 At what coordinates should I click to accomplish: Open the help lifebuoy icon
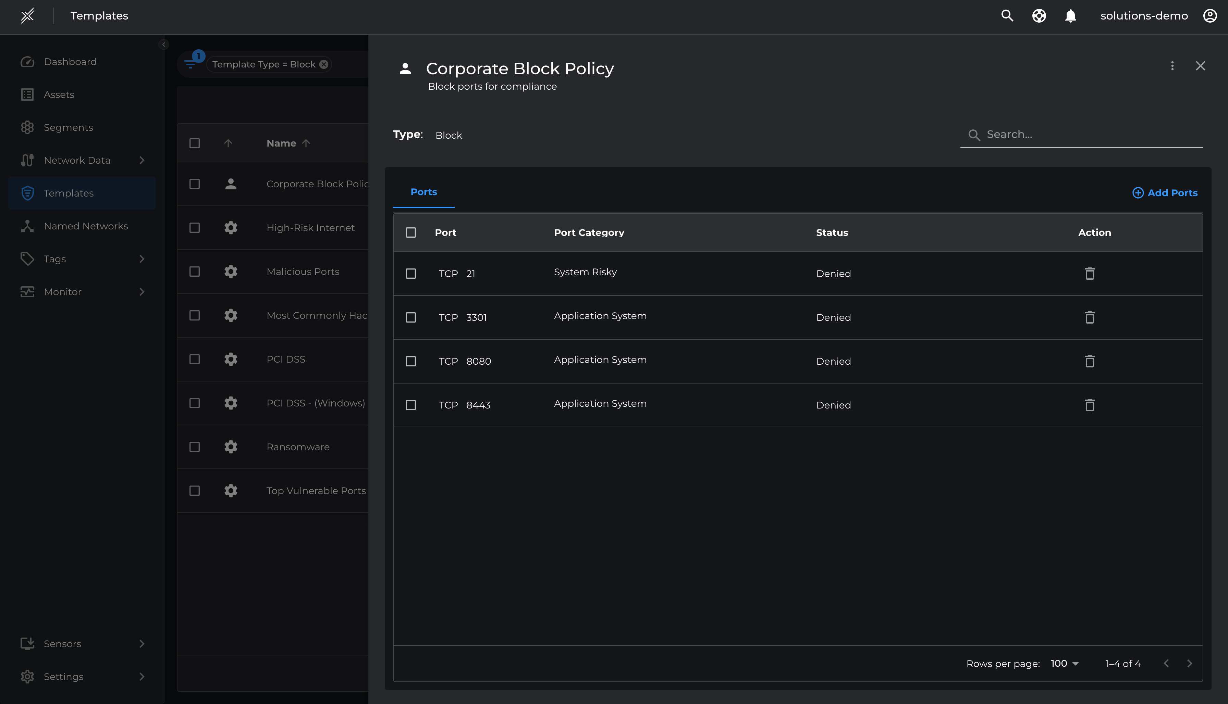[x=1039, y=16]
